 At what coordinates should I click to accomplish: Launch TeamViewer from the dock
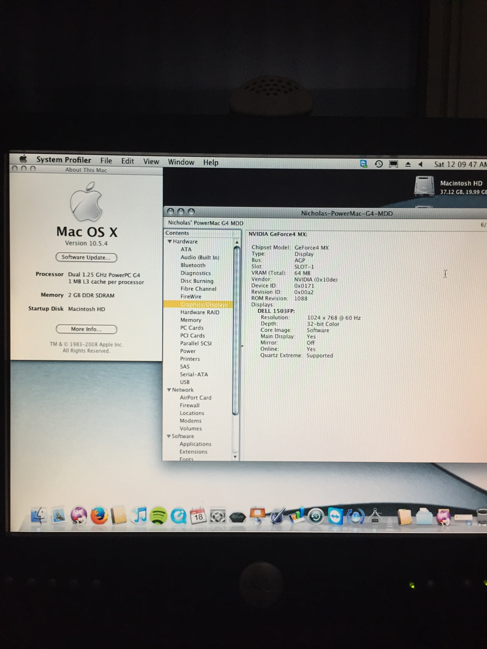pos(336,516)
